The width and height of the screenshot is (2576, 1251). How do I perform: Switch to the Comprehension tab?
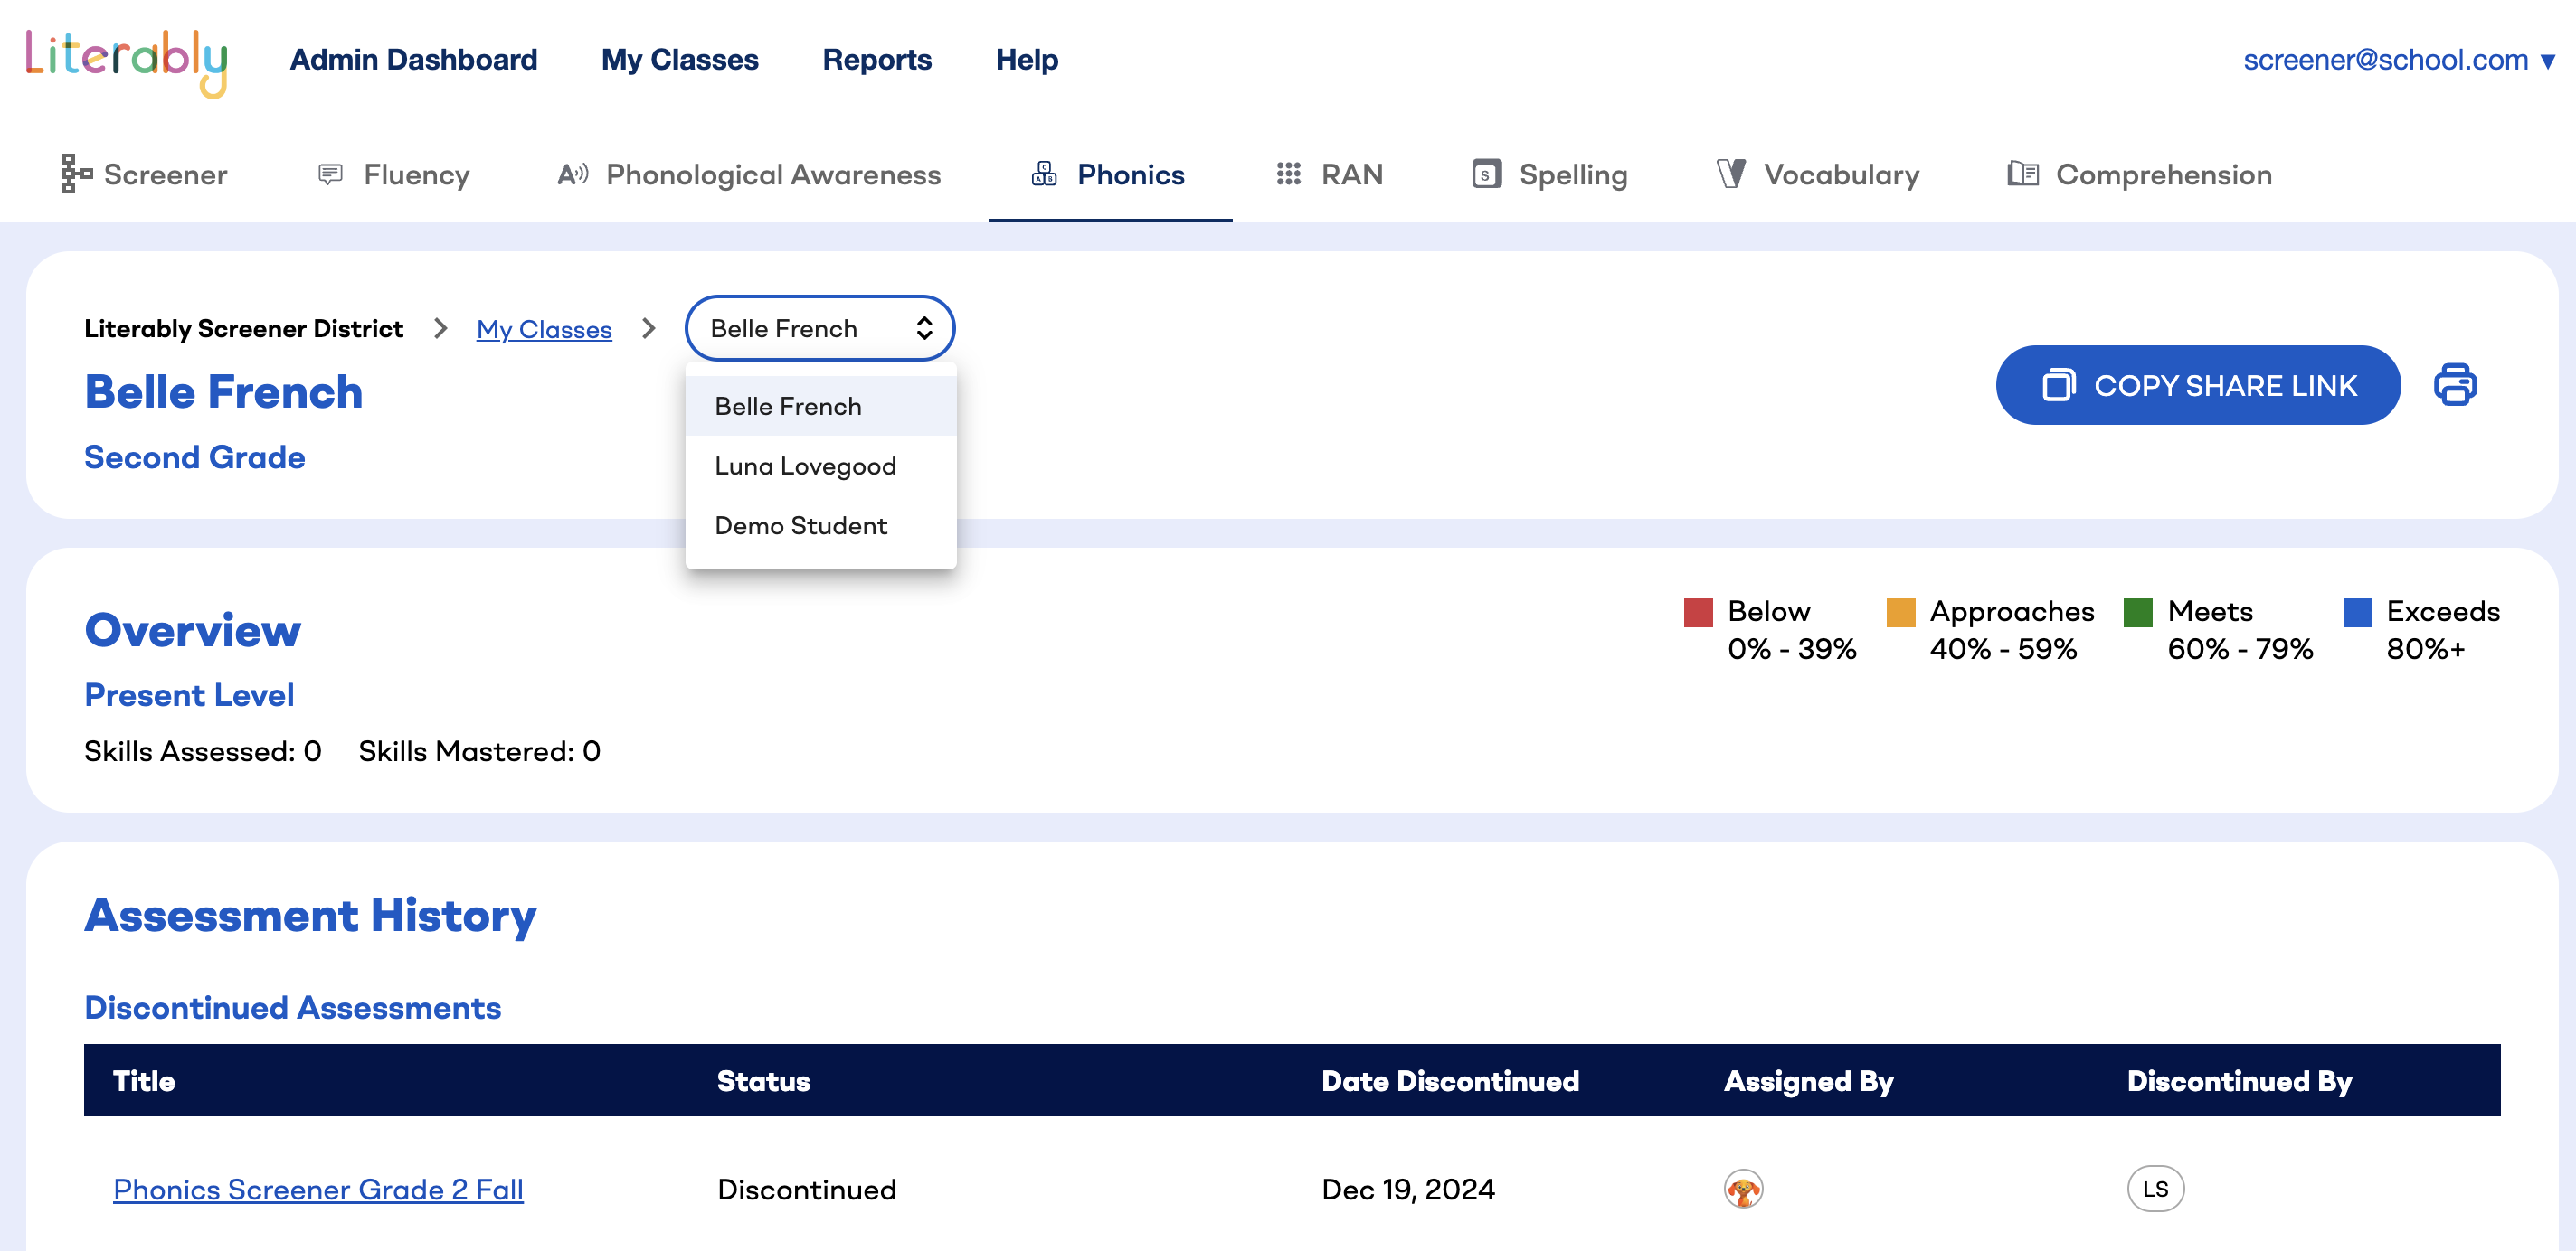(2139, 174)
